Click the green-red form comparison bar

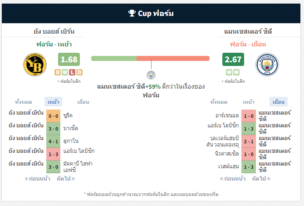coord(150,58)
